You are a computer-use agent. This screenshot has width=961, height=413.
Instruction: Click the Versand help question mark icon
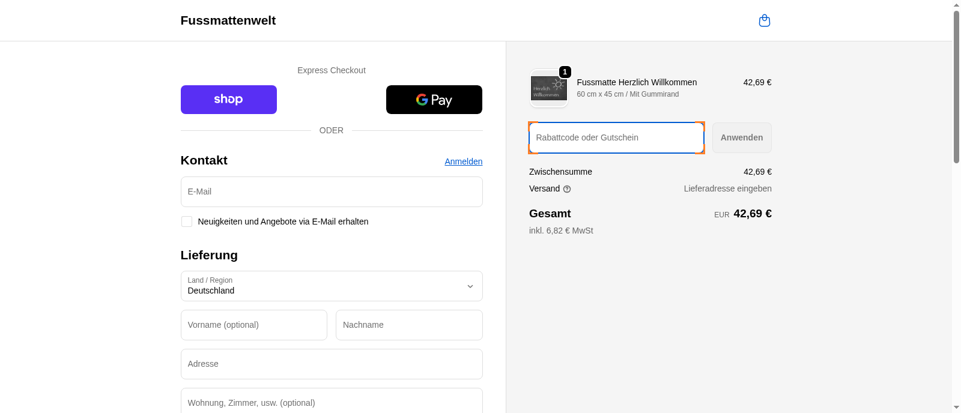click(x=567, y=189)
